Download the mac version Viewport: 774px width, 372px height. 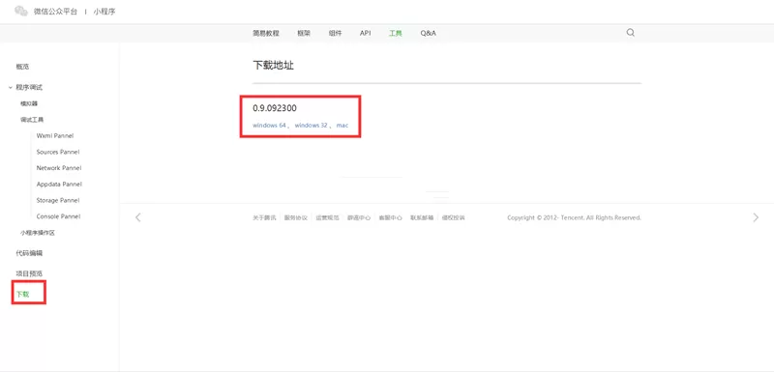[342, 126]
